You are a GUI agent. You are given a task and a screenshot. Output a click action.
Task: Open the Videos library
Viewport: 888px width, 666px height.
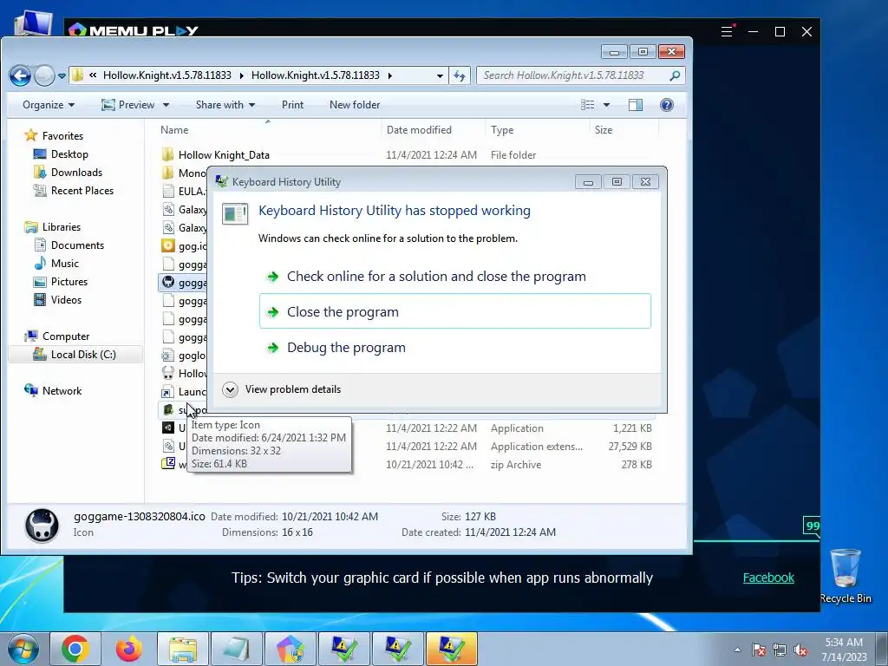66,299
